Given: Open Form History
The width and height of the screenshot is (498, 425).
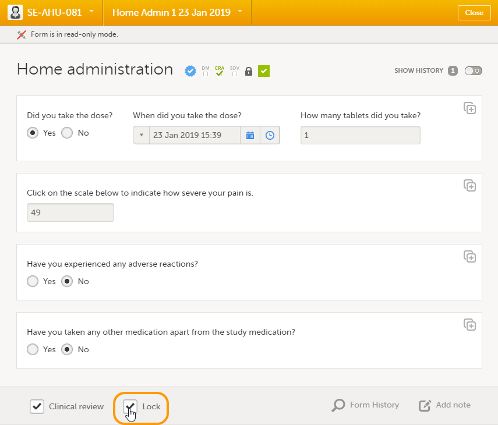Looking at the screenshot, I should [x=366, y=405].
